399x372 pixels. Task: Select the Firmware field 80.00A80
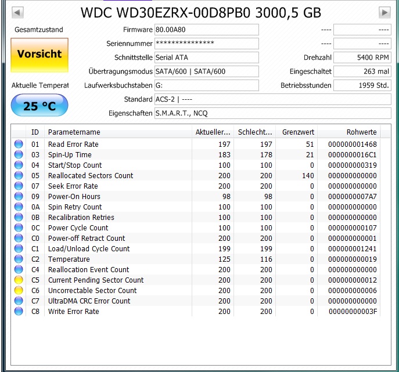(207, 30)
